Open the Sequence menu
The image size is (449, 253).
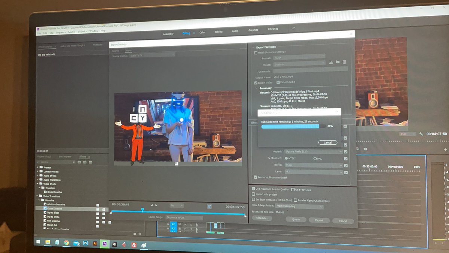pyautogui.click(x=61, y=33)
